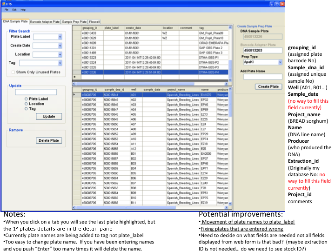Open the Prep Type ApeKI dropdown
Image resolution: width=335 pixels, height=251 pixels.
click(x=280, y=62)
